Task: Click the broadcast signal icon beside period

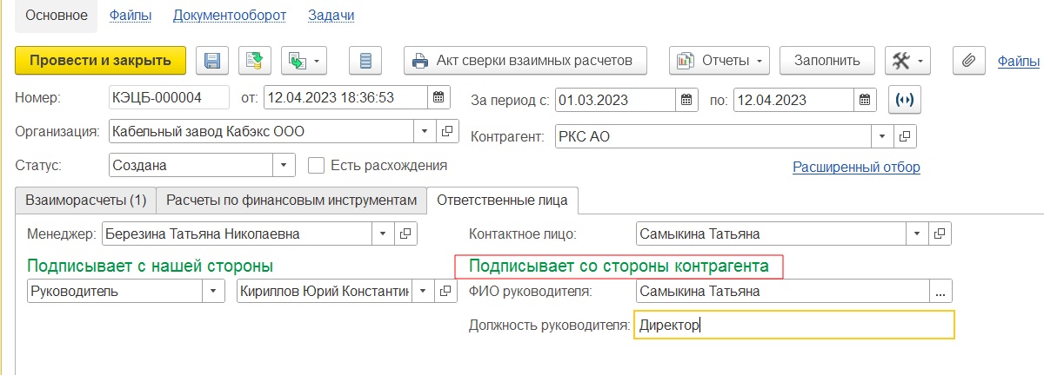Action: point(905,100)
